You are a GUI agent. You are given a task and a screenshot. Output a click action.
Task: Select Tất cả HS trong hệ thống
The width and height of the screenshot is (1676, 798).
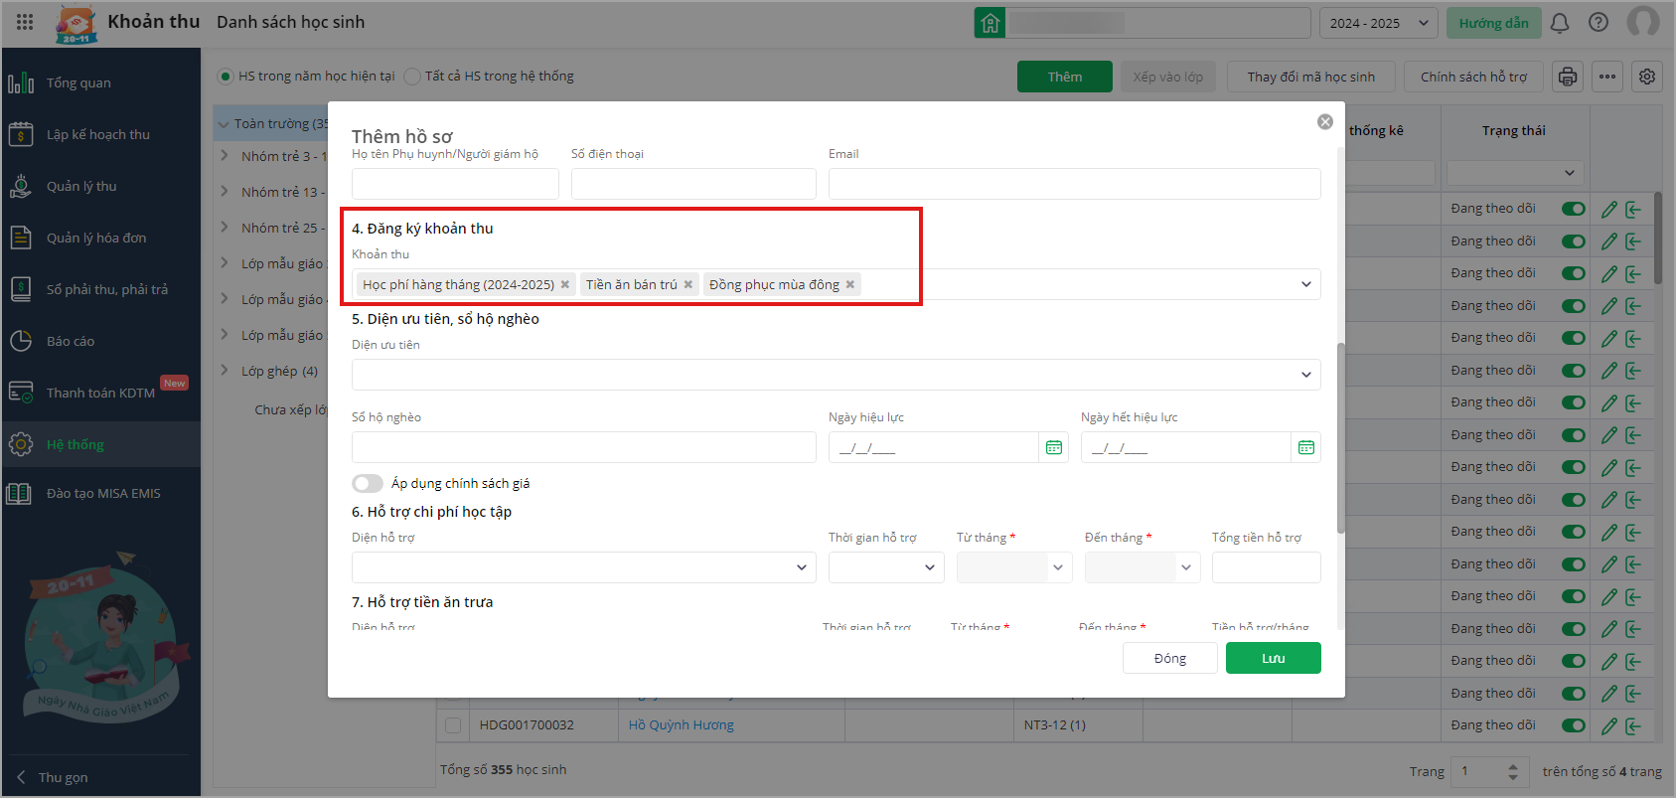point(412,77)
